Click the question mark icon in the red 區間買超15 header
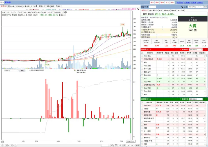This screenshot has width=208, height=147. pyautogui.click(x=180, y=50)
